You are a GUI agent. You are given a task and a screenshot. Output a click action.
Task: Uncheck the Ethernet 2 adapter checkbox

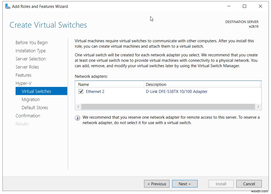pyautogui.click(x=80, y=91)
